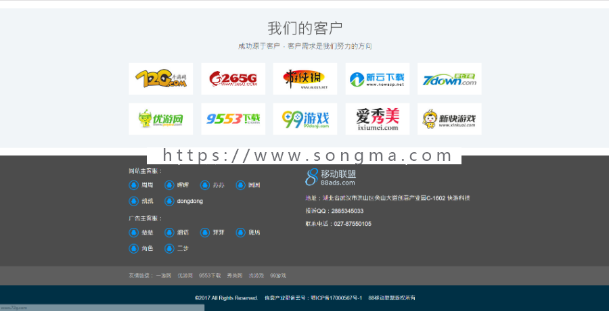Contact 细语 via the QQ icon
This screenshot has height=311, width=609.
pos(169,233)
